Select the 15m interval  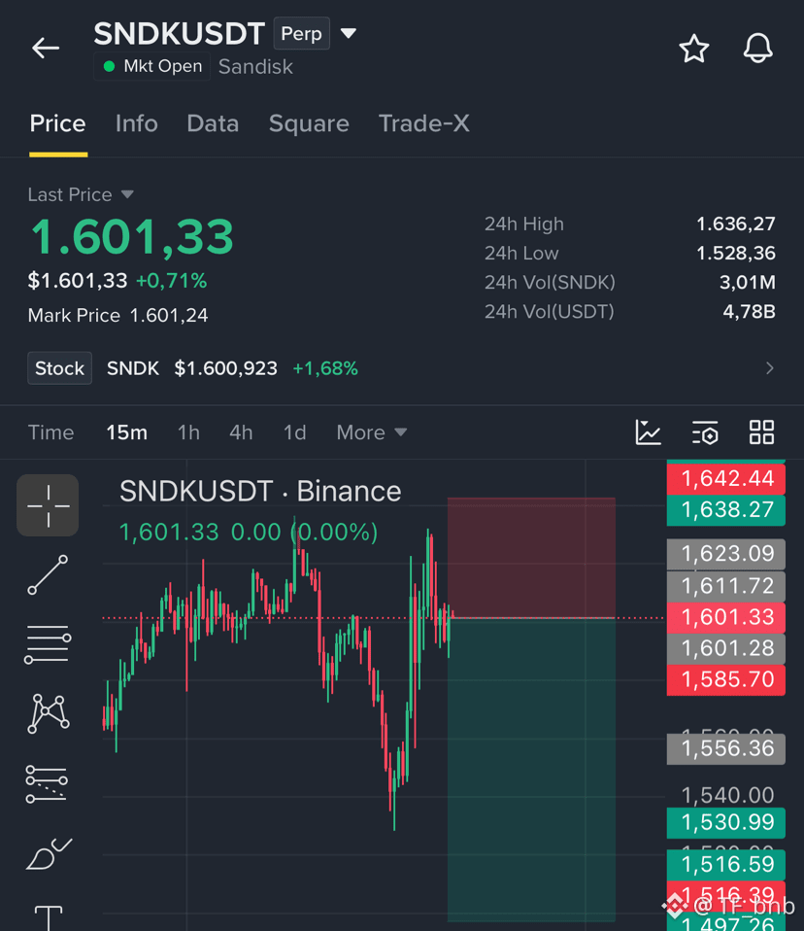(x=126, y=432)
